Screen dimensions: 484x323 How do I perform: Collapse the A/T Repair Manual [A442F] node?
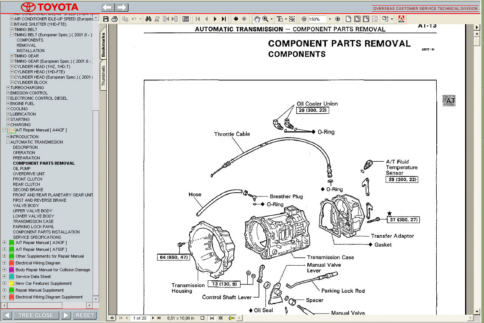(4, 130)
